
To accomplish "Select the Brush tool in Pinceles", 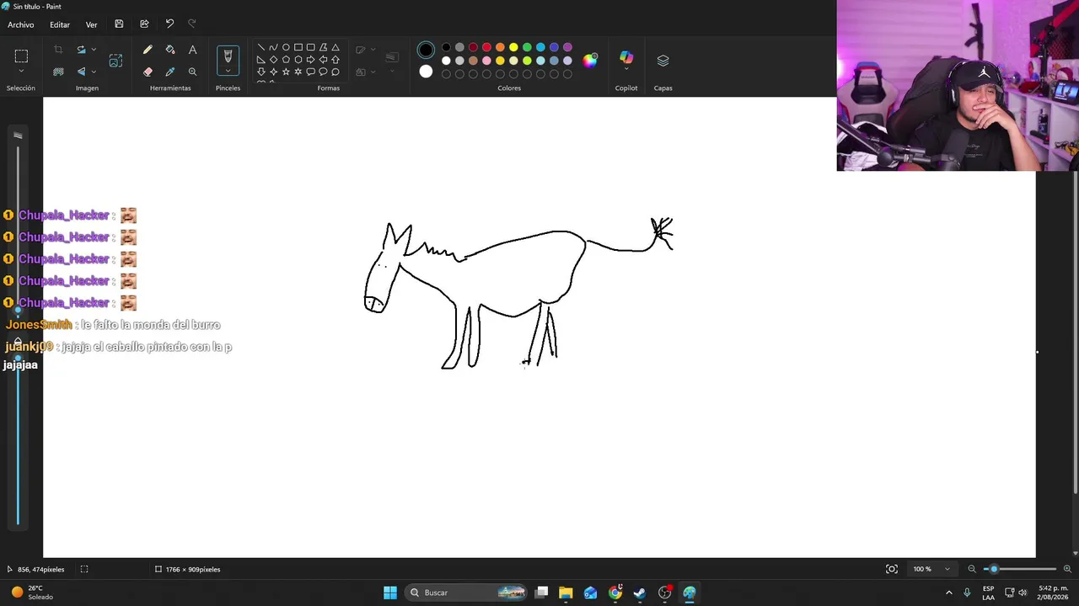I will (x=228, y=56).
